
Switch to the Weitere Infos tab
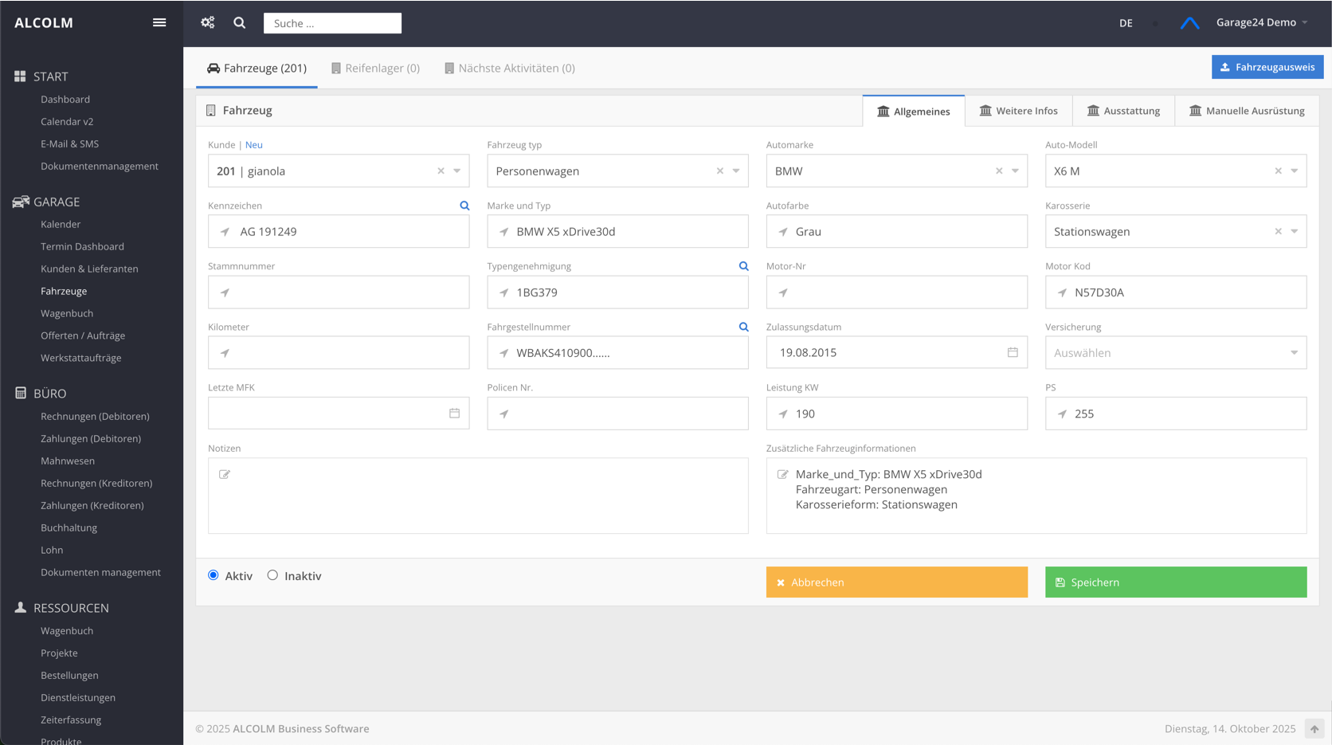coord(1018,111)
